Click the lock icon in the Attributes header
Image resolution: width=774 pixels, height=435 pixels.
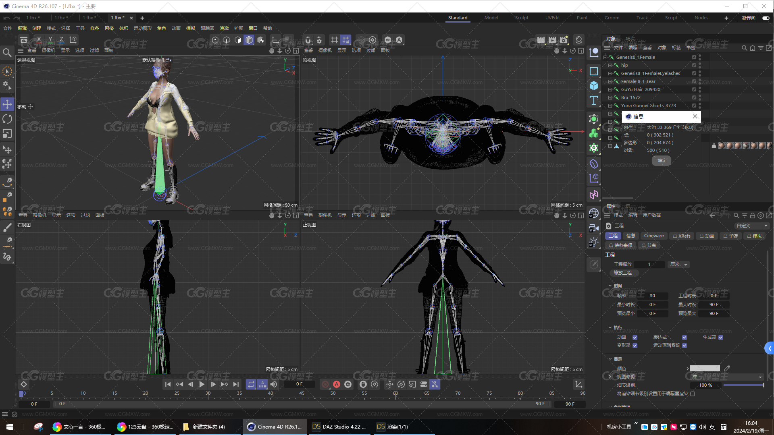point(752,215)
